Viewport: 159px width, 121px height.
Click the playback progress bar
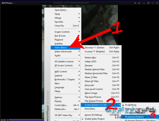coord(26,120)
